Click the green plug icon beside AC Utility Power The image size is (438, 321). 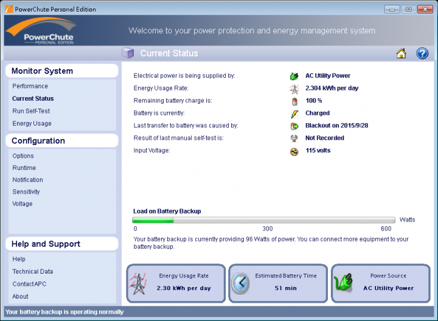(x=294, y=76)
